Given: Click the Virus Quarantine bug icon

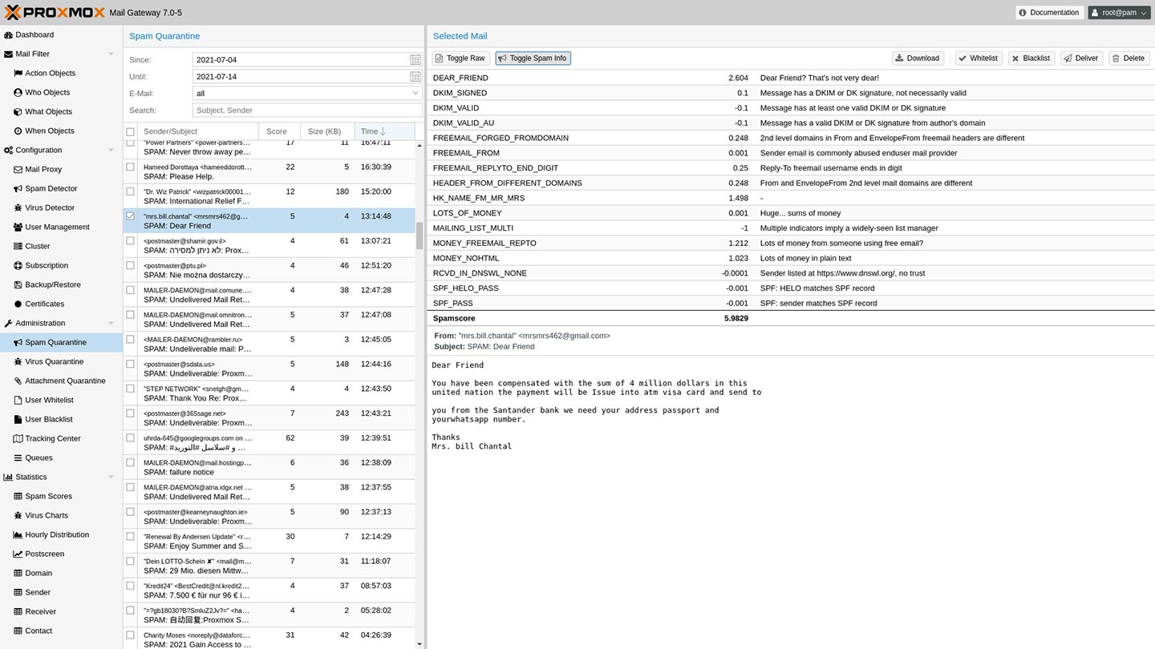Looking at the screenshot, I should click(x=18, y=361).
